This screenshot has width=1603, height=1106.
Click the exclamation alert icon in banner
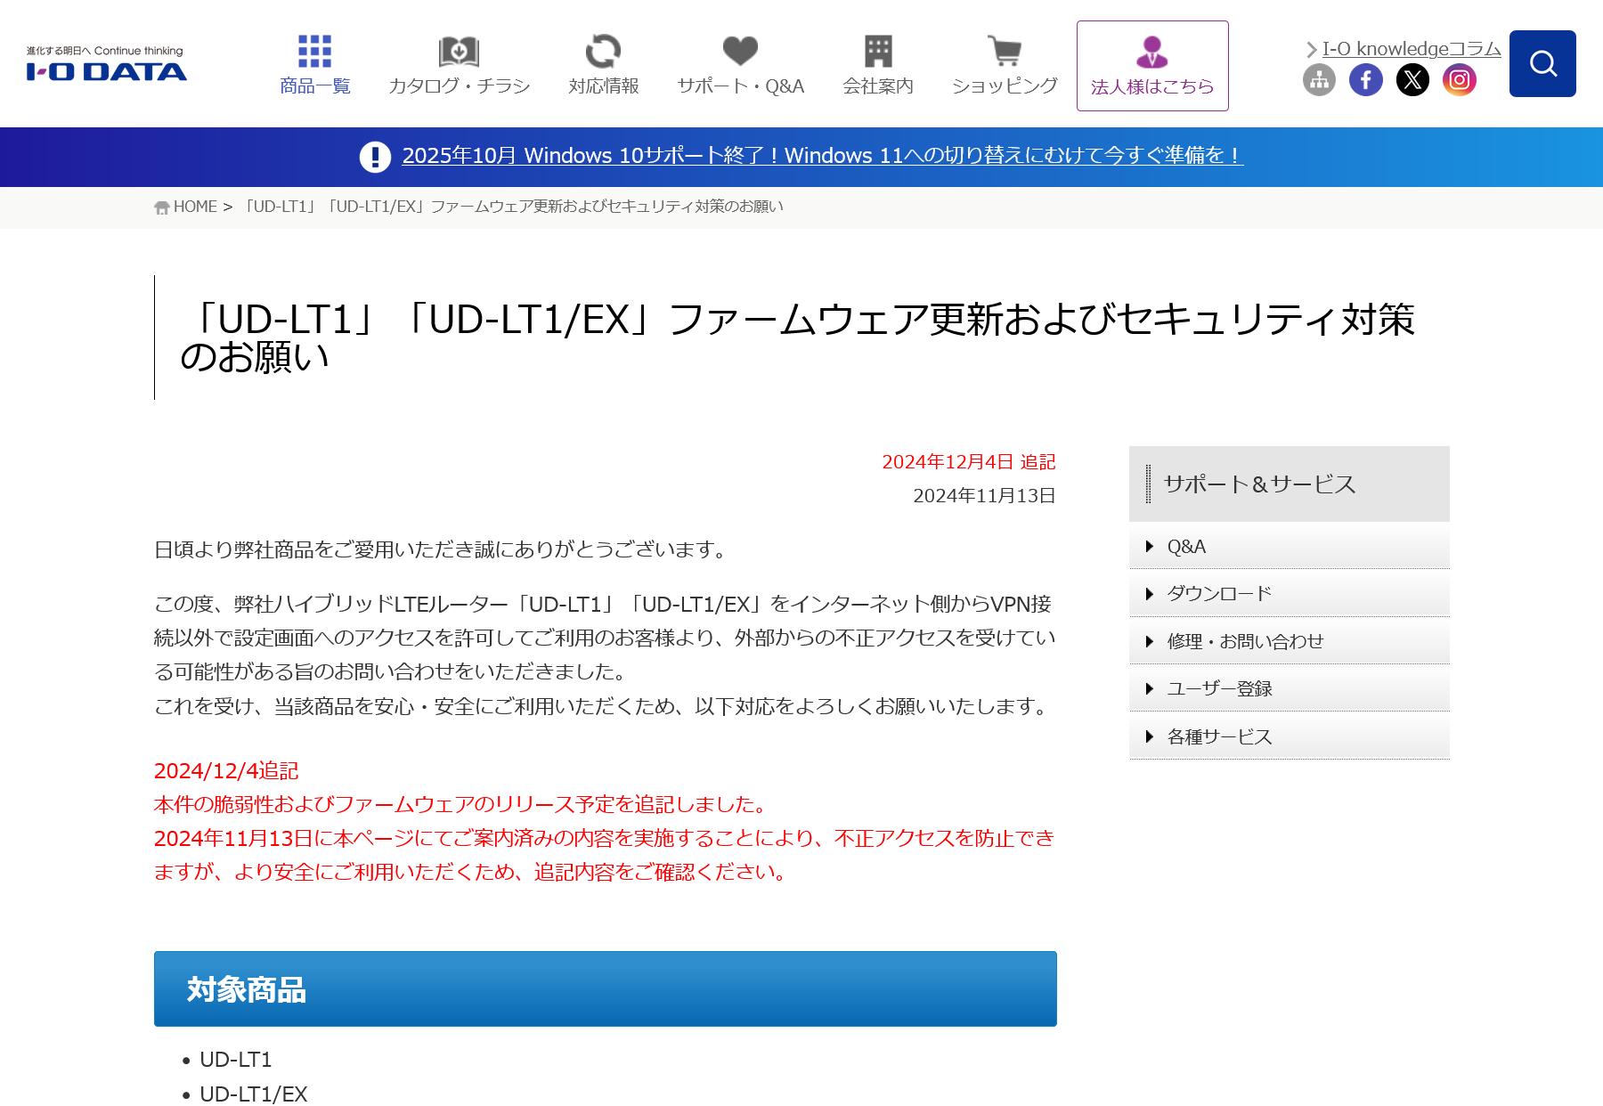pyautogui.click(x=375, y=157)
